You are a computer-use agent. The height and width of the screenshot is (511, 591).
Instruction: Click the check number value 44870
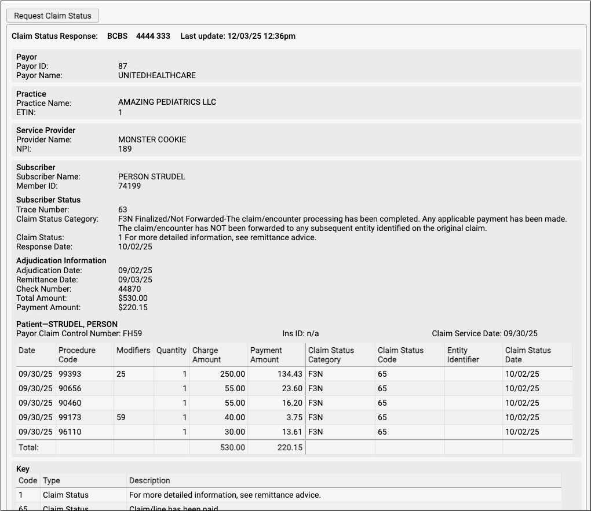pos(129,289)
